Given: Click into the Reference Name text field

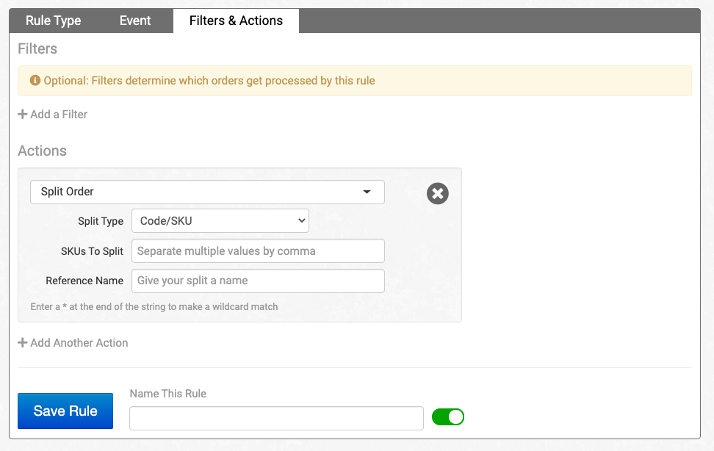Looking at the screenshot, I should tap(258, 281).
